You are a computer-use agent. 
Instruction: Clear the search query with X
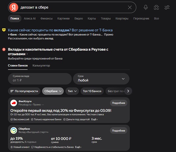pos(130,8)
